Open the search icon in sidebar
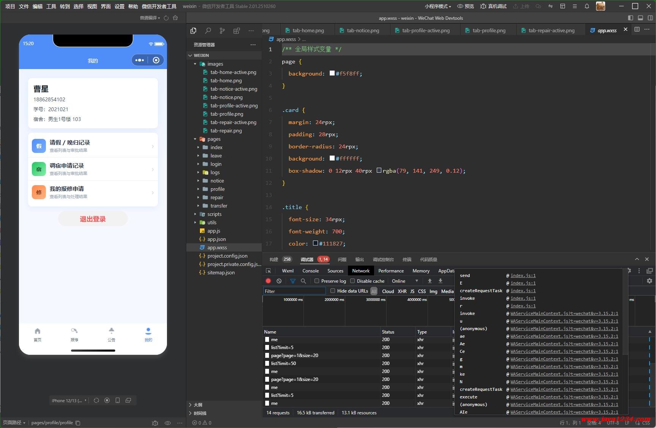The width and height of the screenshot is (656, 428). [208, 31]
